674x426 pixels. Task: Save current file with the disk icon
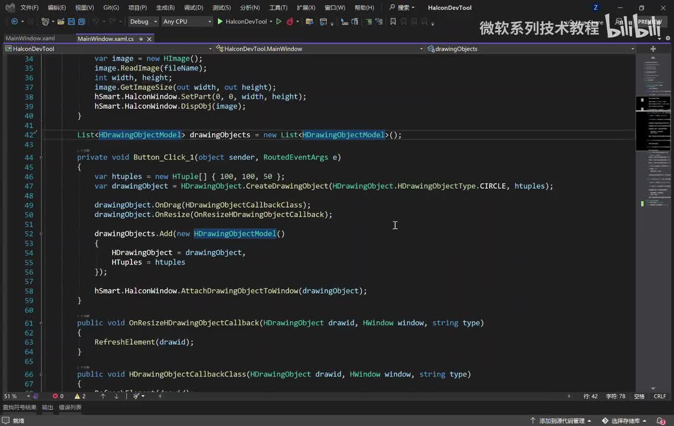point(71,21)
